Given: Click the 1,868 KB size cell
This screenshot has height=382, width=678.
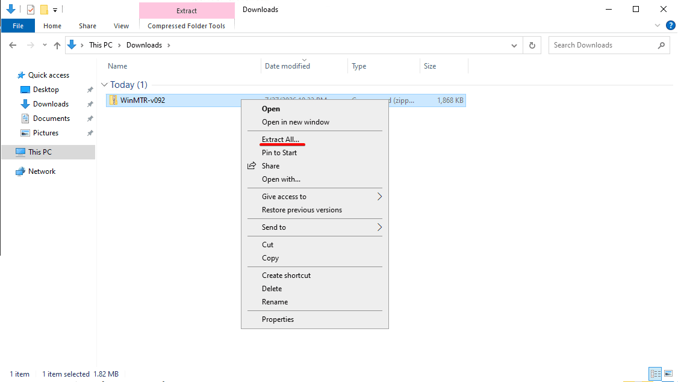Looking at the screenshot, I should point(450,100).
